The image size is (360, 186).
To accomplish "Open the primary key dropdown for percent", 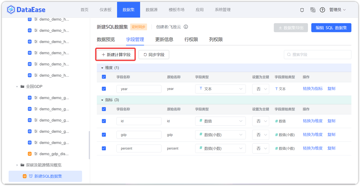I will [x=261, y=149].
